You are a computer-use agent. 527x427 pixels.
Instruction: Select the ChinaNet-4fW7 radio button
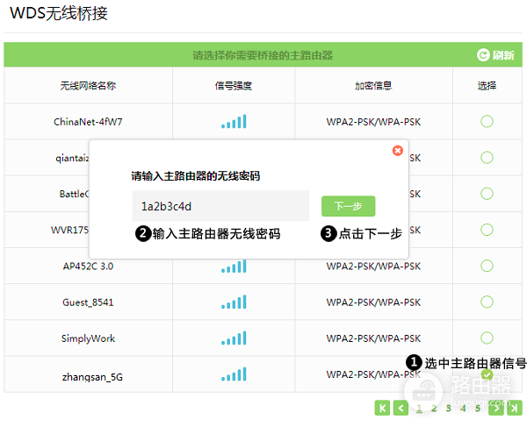tap(487, 121)
